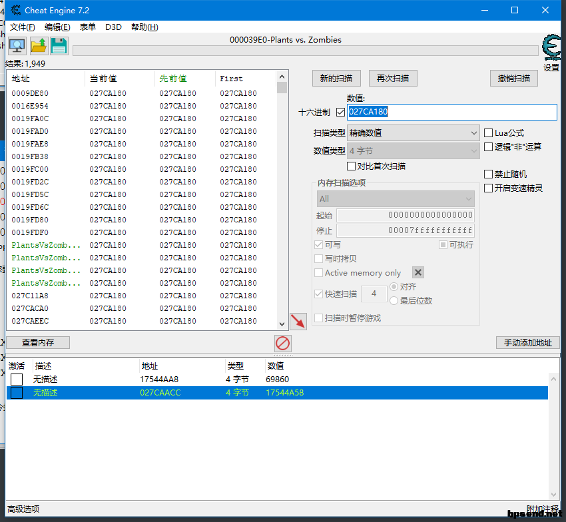Click the 起始 start address field
The width and height of the screenshot is (566, 522).
[406, 215]
